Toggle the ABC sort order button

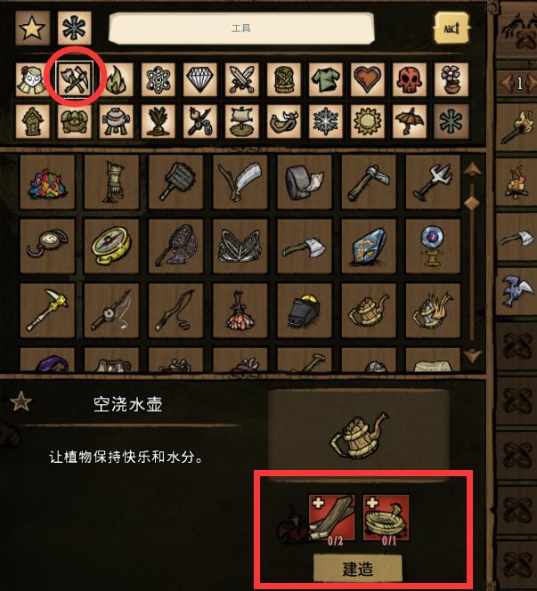tap(452, 28)
